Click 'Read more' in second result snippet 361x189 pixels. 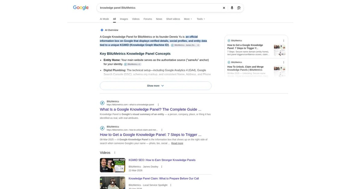[177, 143]
